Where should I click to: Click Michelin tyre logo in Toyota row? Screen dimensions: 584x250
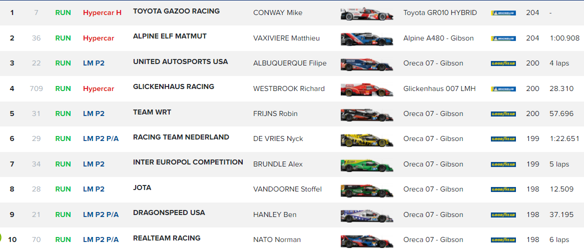(x=503, y=13)
